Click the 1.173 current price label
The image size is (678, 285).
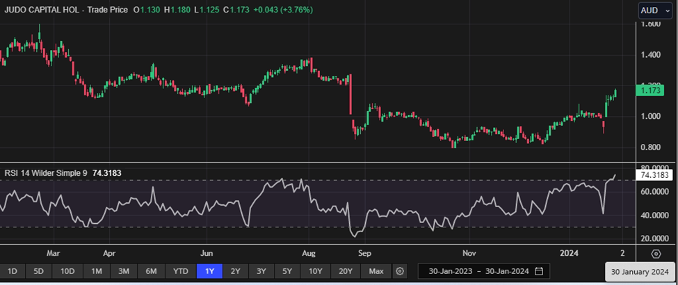coord(650,91)
